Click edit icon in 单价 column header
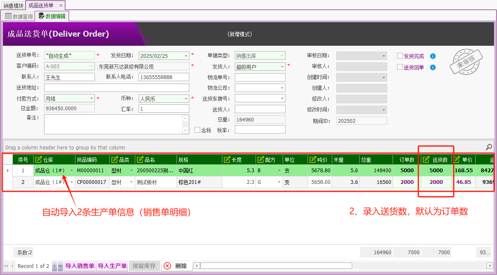The height and width of the screenshot is (275, 497). click(x=457, y=159)
